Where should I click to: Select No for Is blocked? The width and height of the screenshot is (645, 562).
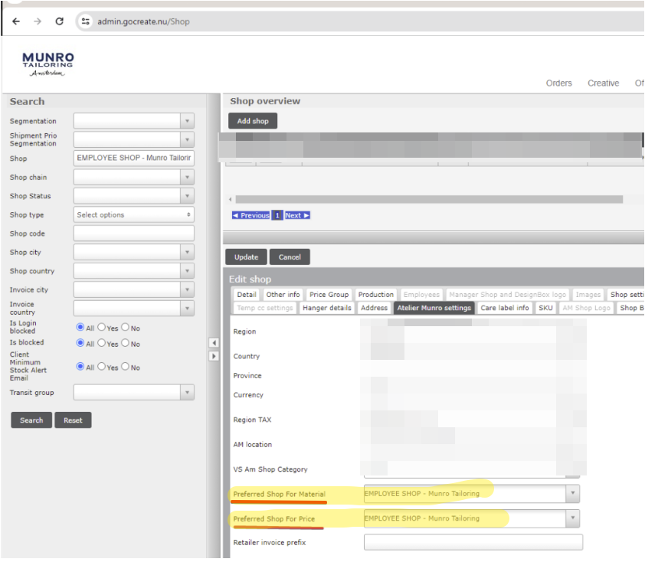(x=126, y=343)
